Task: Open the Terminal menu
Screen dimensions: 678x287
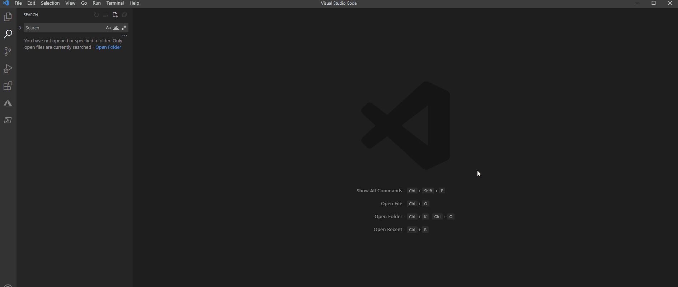Action: (115, 3)
